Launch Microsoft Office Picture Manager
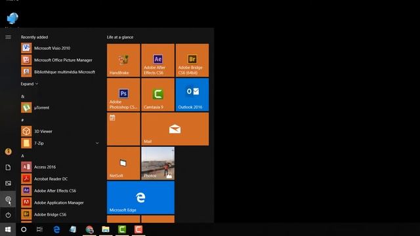 [x=60, y=60]
